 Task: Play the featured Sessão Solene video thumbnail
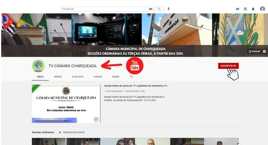[66, 104]
